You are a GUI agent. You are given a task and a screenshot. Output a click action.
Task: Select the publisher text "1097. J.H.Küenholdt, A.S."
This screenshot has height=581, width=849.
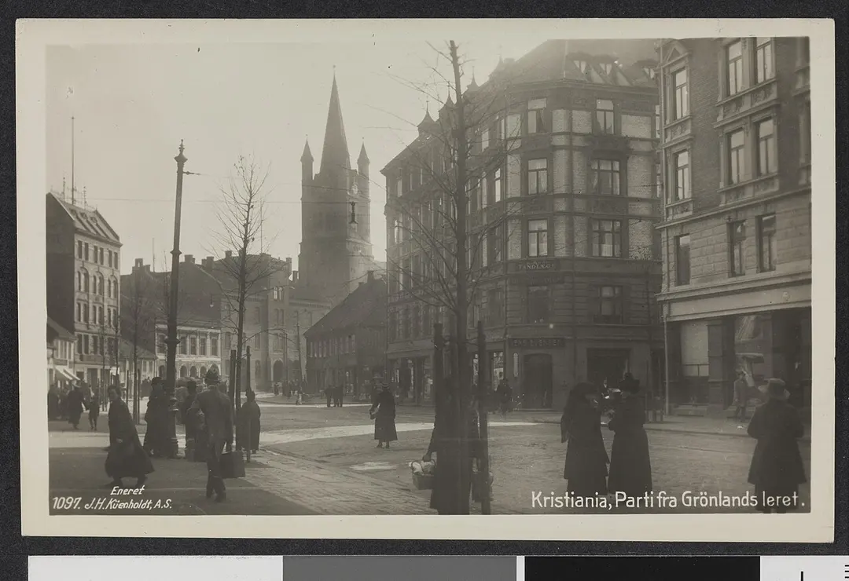coord(112,504)
